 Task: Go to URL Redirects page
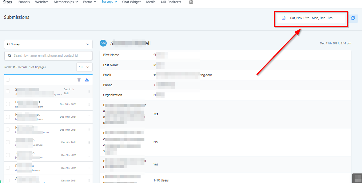click(171, 2)
